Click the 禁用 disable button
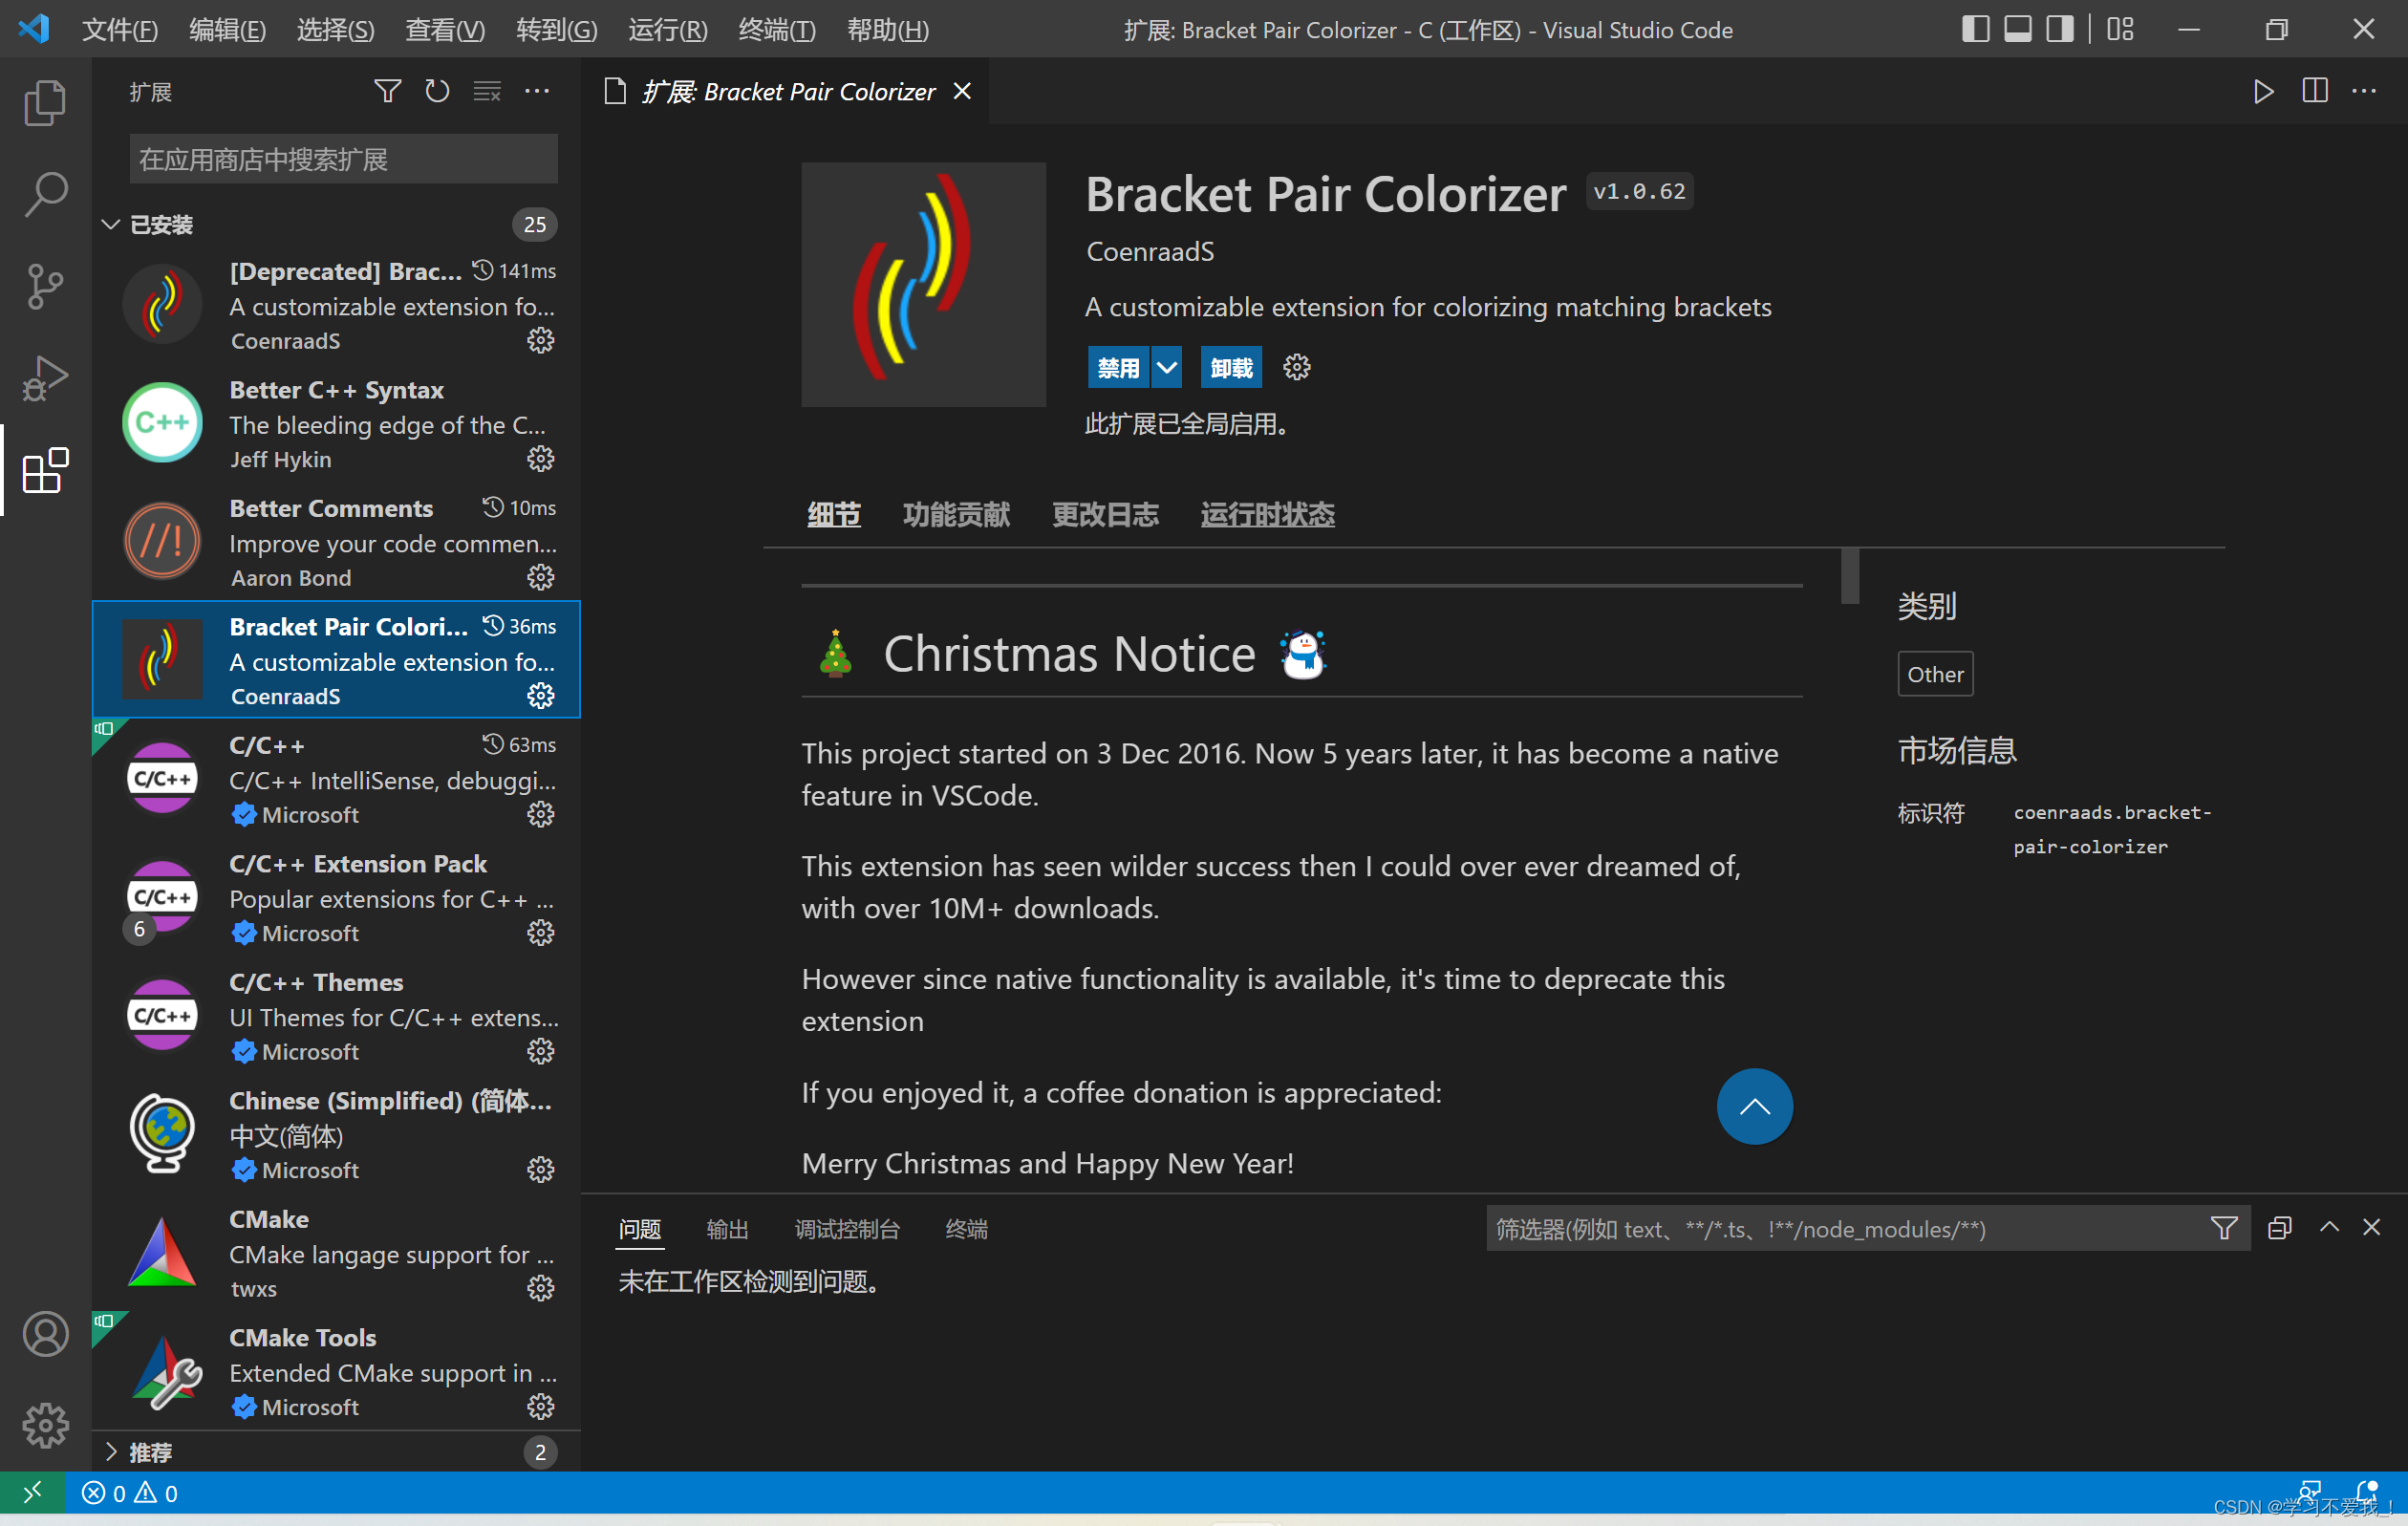 point(1117,368)
